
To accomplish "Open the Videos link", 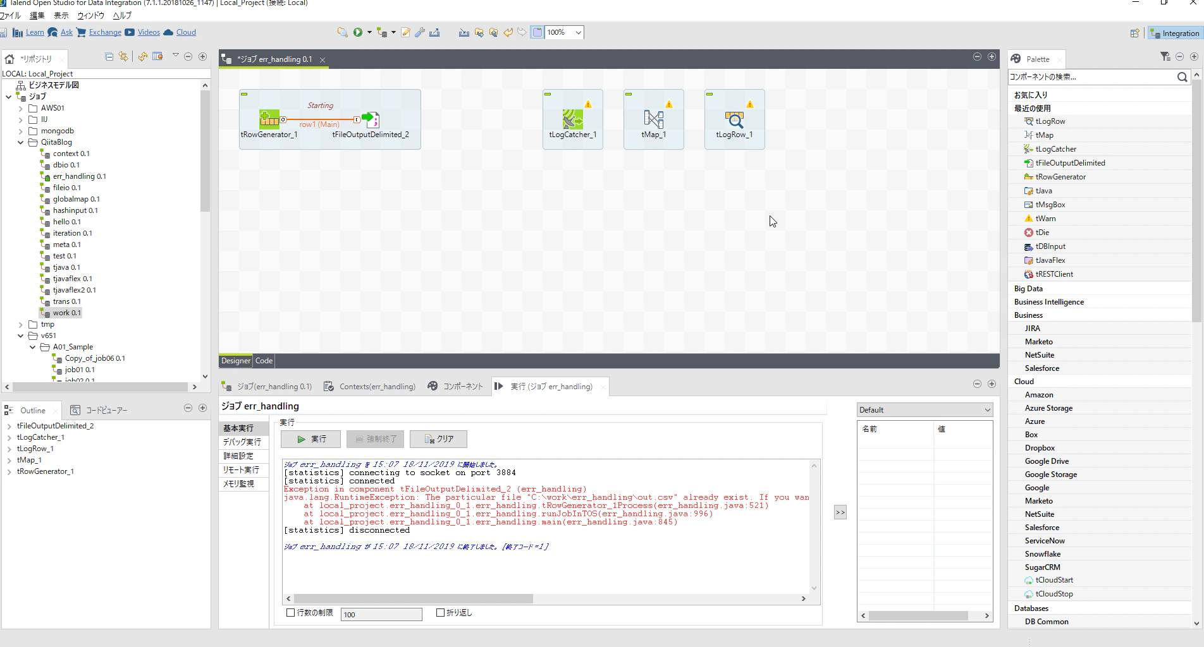I will click(x=149, y=32).
